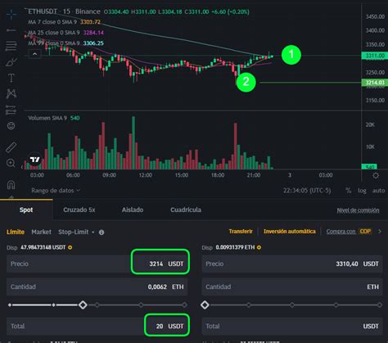The height and width of the screenshot is (343, 388).
Task: Collapse the indicator legend chevron
Action: pyautogui.click(x=35, y=54)
